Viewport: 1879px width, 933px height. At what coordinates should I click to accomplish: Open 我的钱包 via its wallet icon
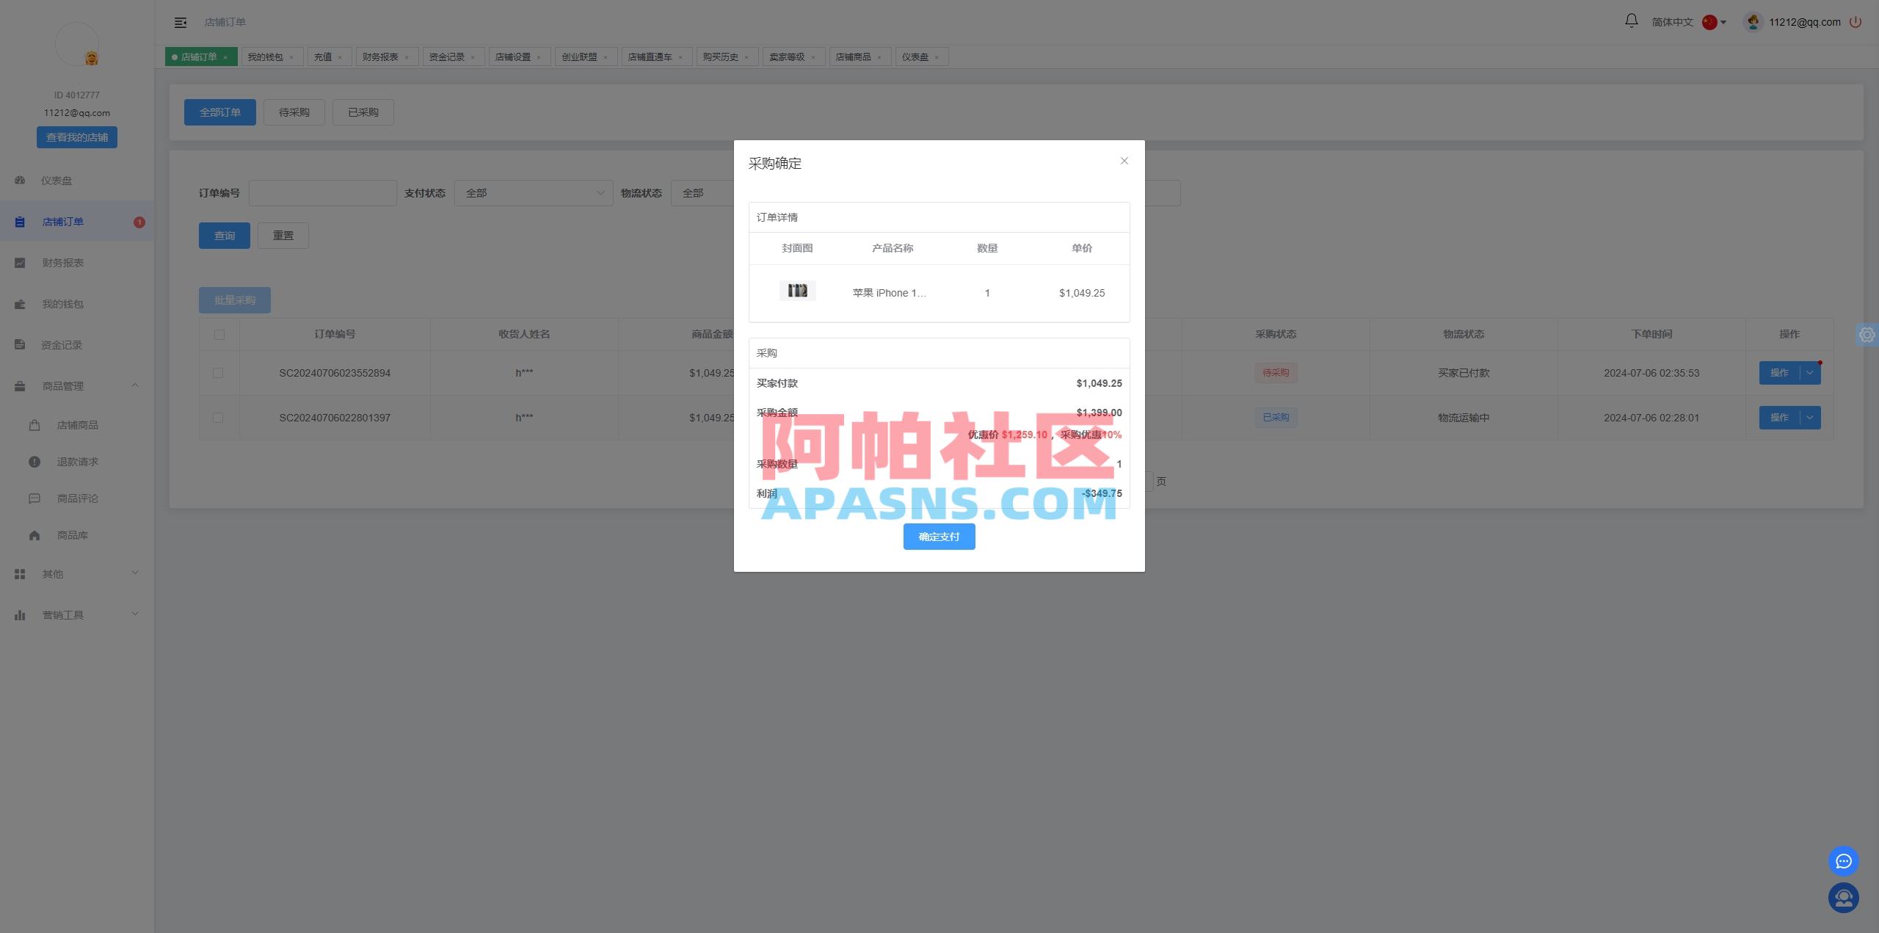19,303
